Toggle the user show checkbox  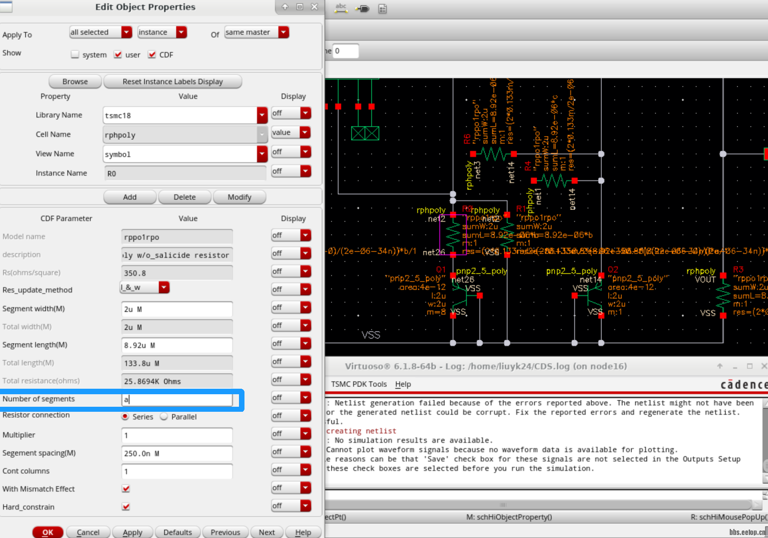click(x=118, y=55)
